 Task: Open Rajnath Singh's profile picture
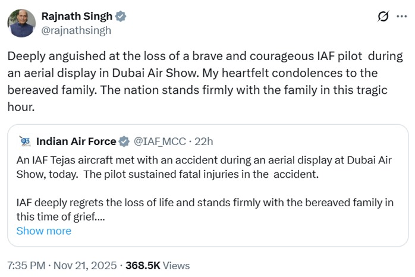[x=21, y=23]
